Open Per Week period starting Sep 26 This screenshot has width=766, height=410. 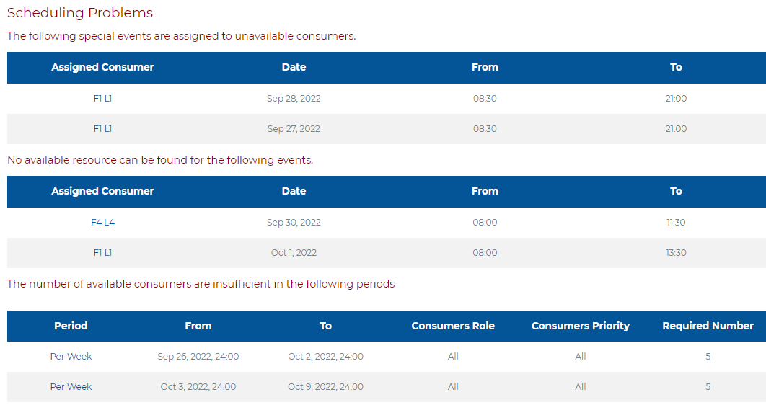(x=71, y=356)
